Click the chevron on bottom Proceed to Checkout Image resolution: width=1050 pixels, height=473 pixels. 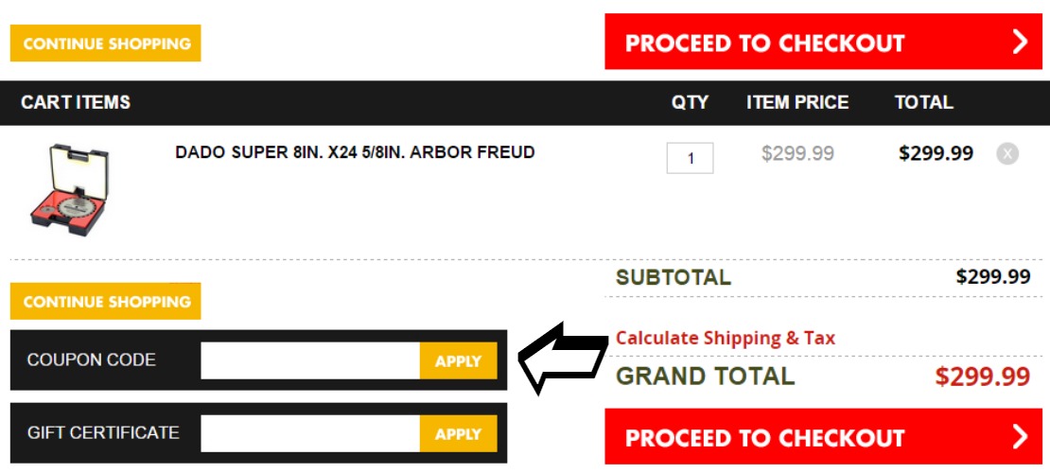point(1020,436)
